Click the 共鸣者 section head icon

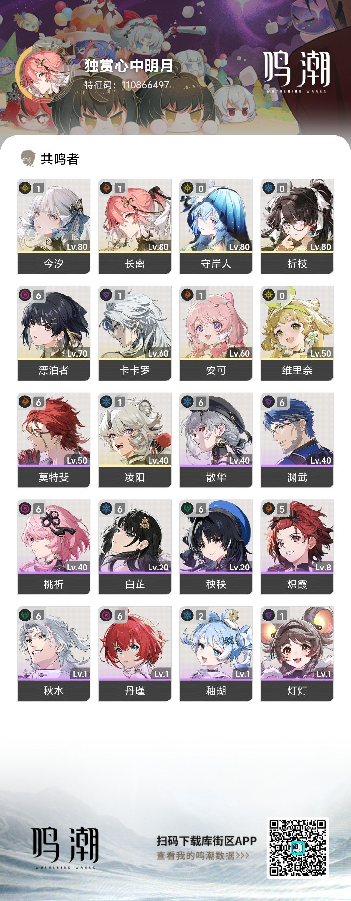28,159
